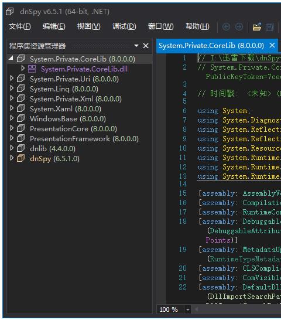
Task: Expand the WindowsBase (8.0.0.0) node
Action: pyautogui.click(x=12, y=118)
